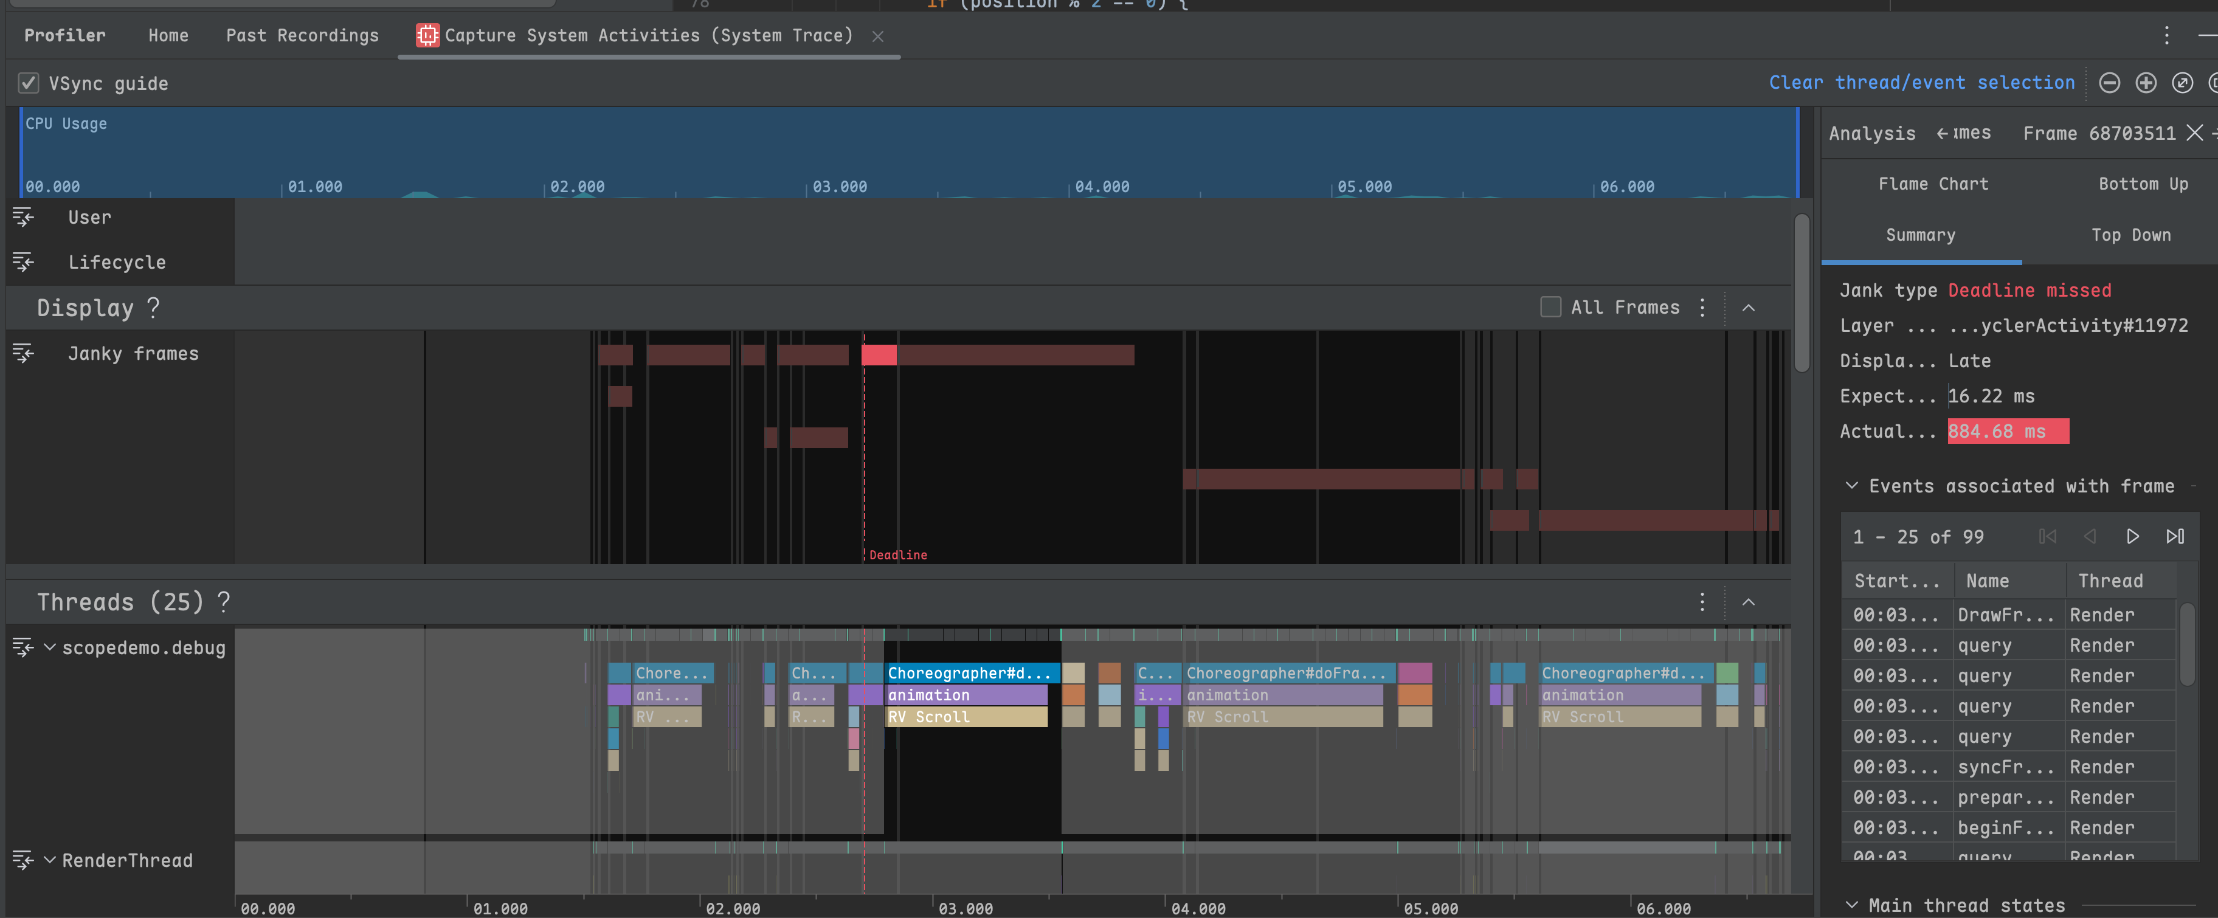
Task: Select the bright red janky frame bar
Action: coord(878,355)
